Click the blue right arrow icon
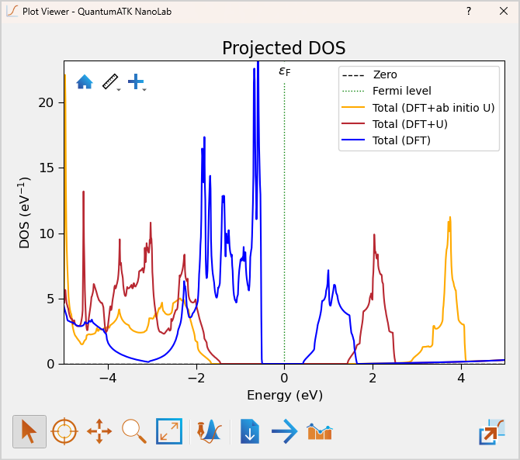 click(284, 431)
